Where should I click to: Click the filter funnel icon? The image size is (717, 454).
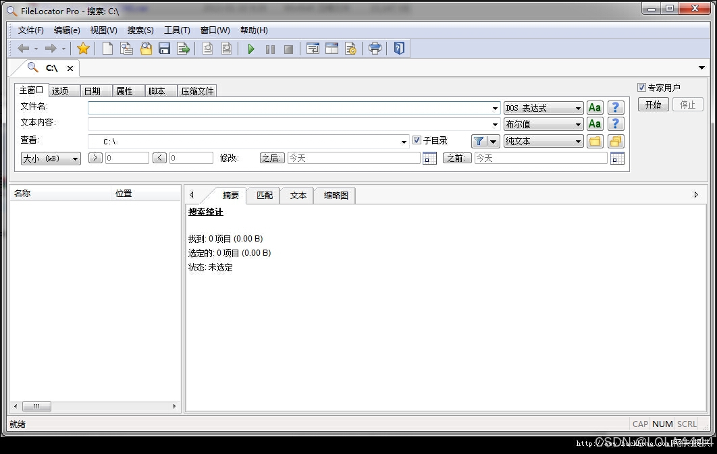coord(479,141)
